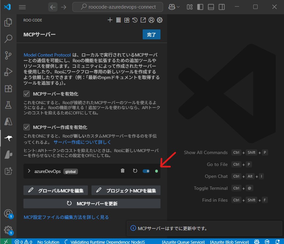Open Roo Code settings gear
Image resolution: width=284 pixels, height=244 pixels.
[160, 20]
